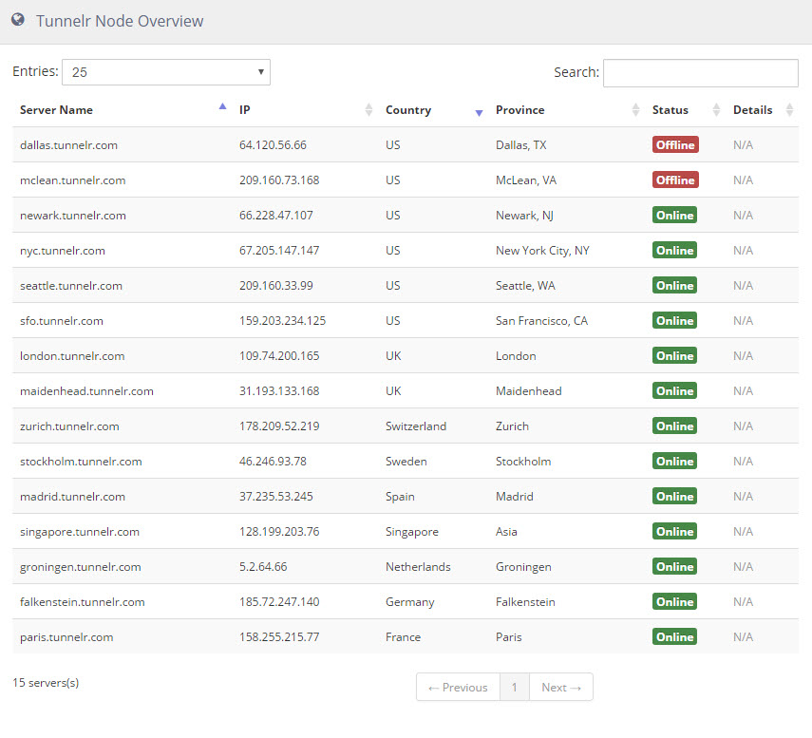Select page 1 in pagination
Viewport: 812px width, 738px height.
tap(514, 688)
